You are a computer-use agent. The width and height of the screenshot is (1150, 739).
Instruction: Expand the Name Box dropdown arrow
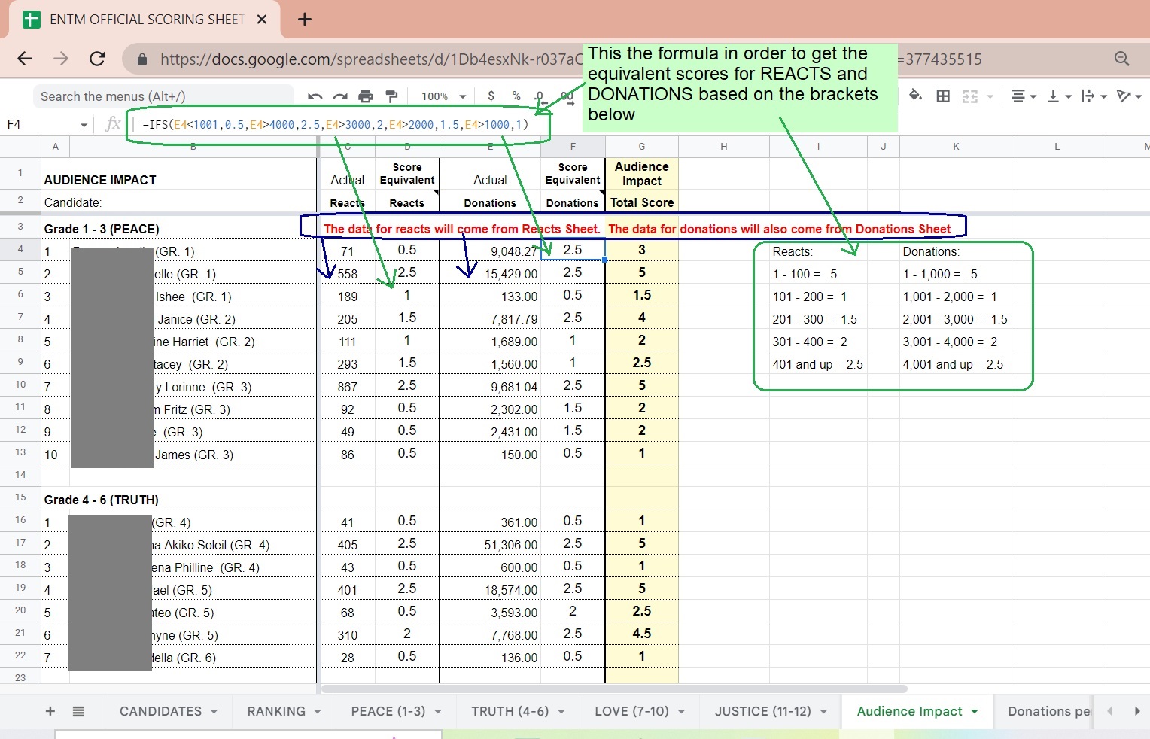point(84,125)
